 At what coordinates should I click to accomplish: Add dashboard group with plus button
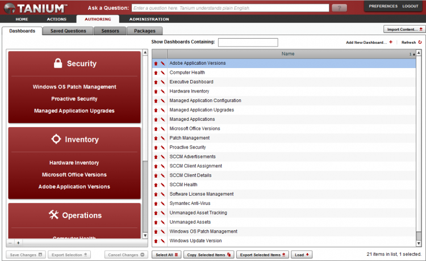pos(18,243)
